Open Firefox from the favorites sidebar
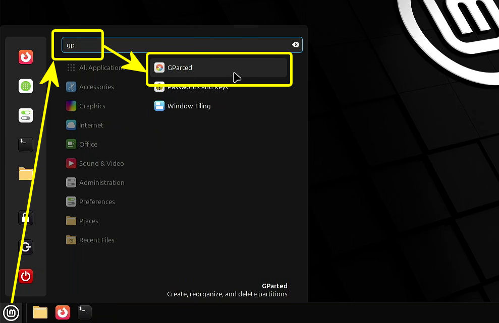The width and height of the screenshot is (499, 323). click(26, 57)
